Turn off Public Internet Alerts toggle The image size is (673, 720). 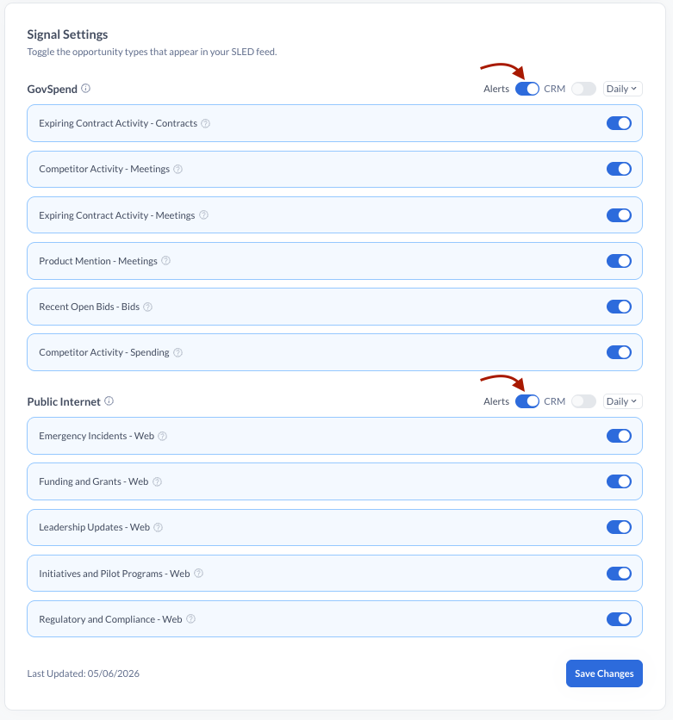(527, 401)
